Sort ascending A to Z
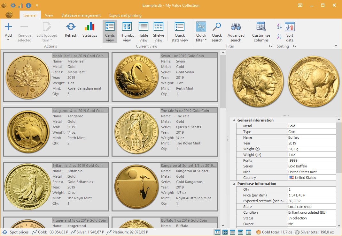The height and width of the screenshot is (236, 342). click(x=279, y=26)
